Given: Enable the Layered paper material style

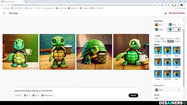Looking at the screenshot, I should [158, 50].
